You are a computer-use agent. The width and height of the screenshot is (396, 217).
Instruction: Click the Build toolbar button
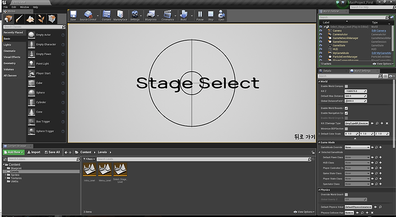(x=184, y=15)
